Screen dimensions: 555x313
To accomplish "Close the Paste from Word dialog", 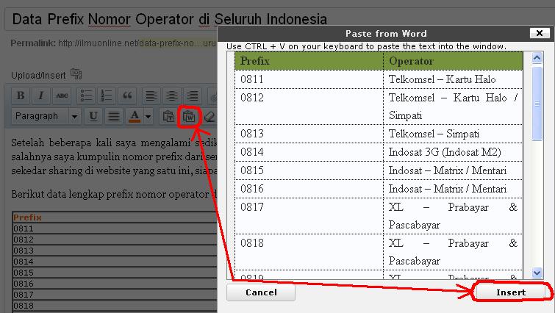I will pyautogui.click(x=539, y=33).
